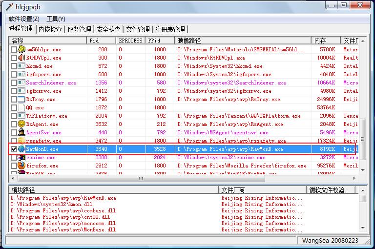The width and height of the screenshot is (375, 249).
Task: Switch to the 服务管理 tab
Action: [x=80, y=29]
